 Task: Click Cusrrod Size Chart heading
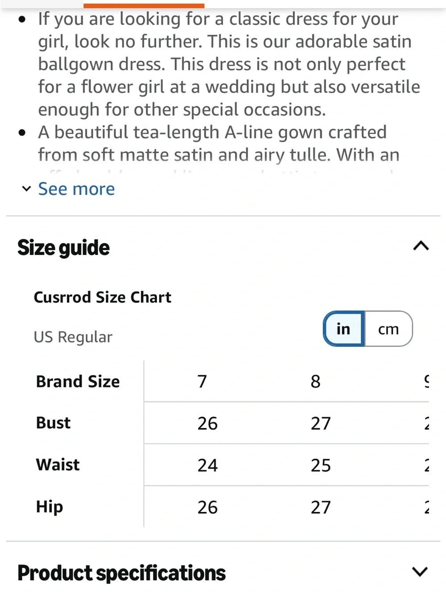(103, 297)
